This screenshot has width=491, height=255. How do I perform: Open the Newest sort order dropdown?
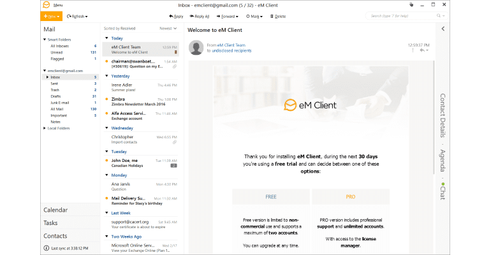(169, 29)
